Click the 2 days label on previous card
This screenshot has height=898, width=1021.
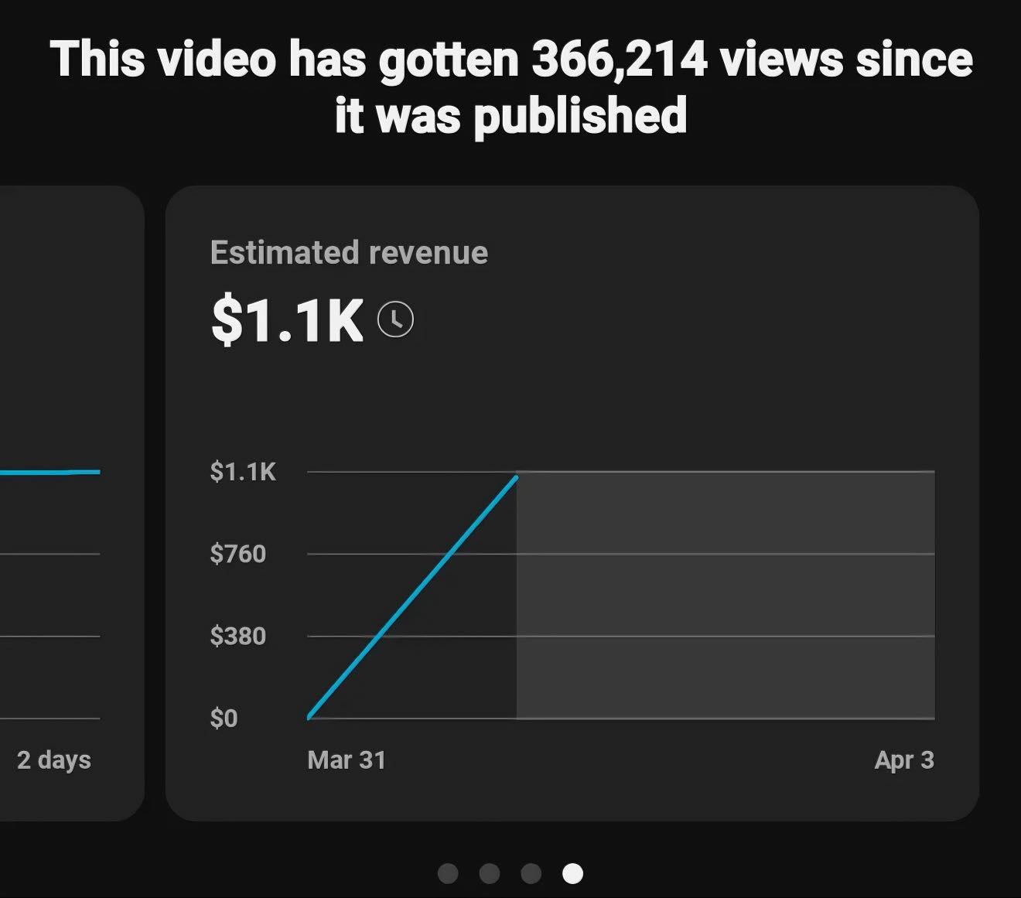pos(54,760)
